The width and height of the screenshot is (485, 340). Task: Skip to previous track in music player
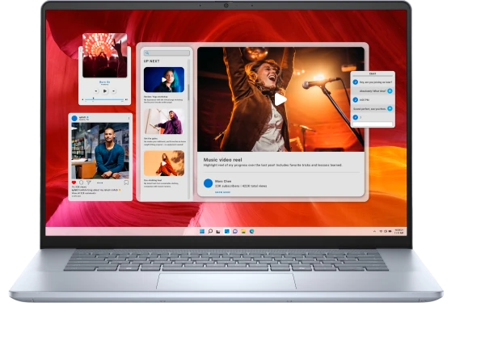coord(96,91)
